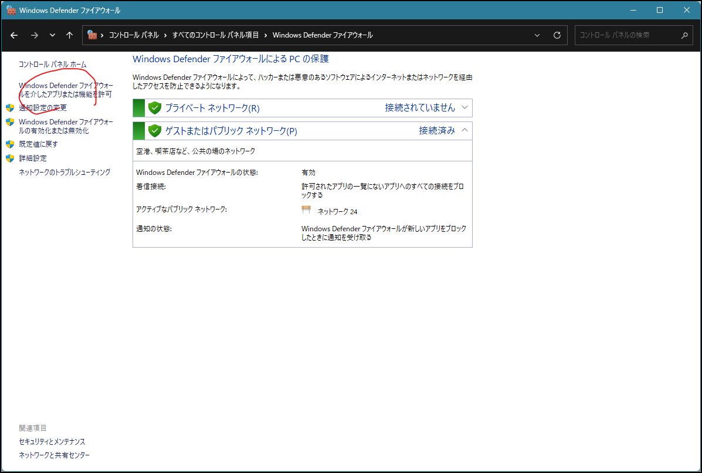The width and height of the screenshot is (702, 473).
Task: Click shield icon beside 通知設定の変更
Action: click(10, 108)
